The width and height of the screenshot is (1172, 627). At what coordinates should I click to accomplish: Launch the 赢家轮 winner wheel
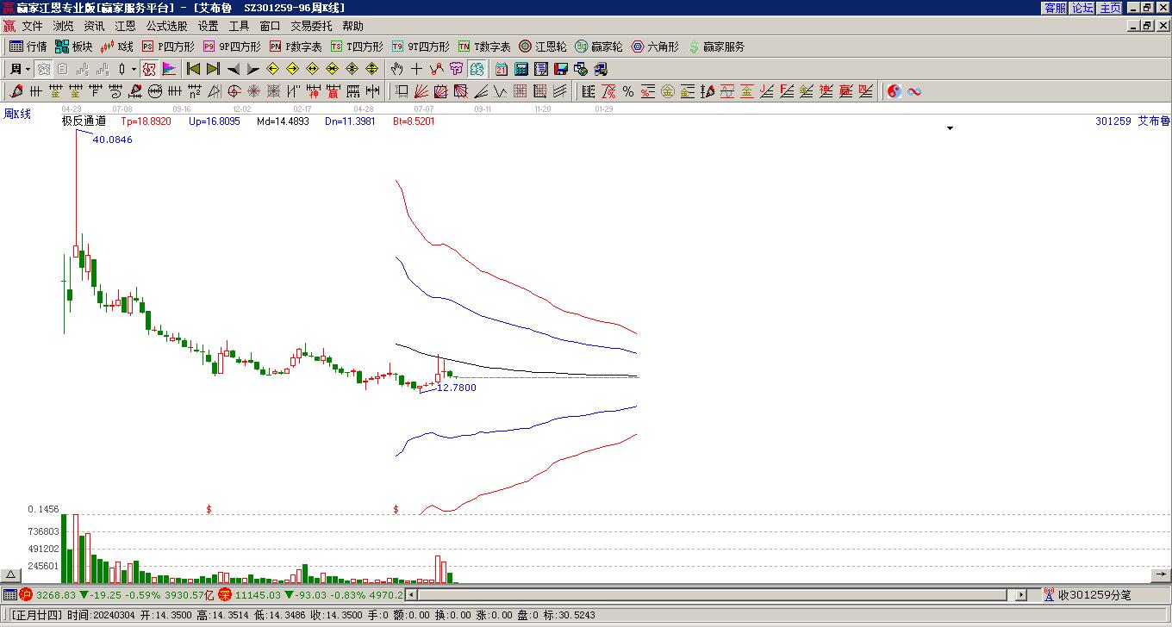599,47
